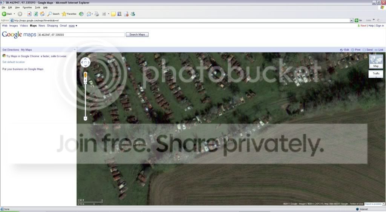Expand the Links toolbar chevron
Screen dimensions: 386x212
click(x=374, y=20)
